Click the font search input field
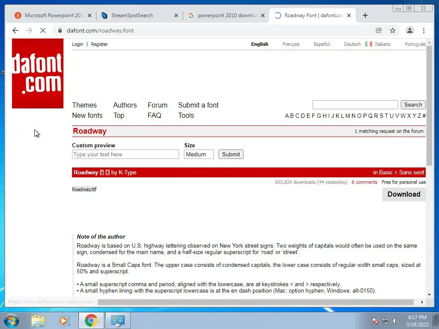Image resolution: width=439 pixels, height=329 pixels. point(355,105)
